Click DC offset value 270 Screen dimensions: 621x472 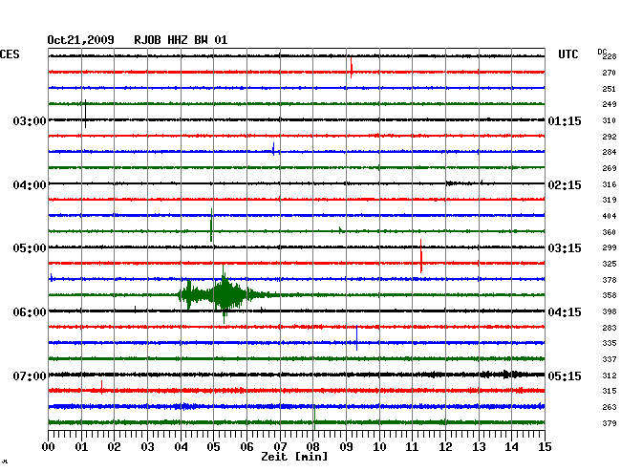(610, 73)
